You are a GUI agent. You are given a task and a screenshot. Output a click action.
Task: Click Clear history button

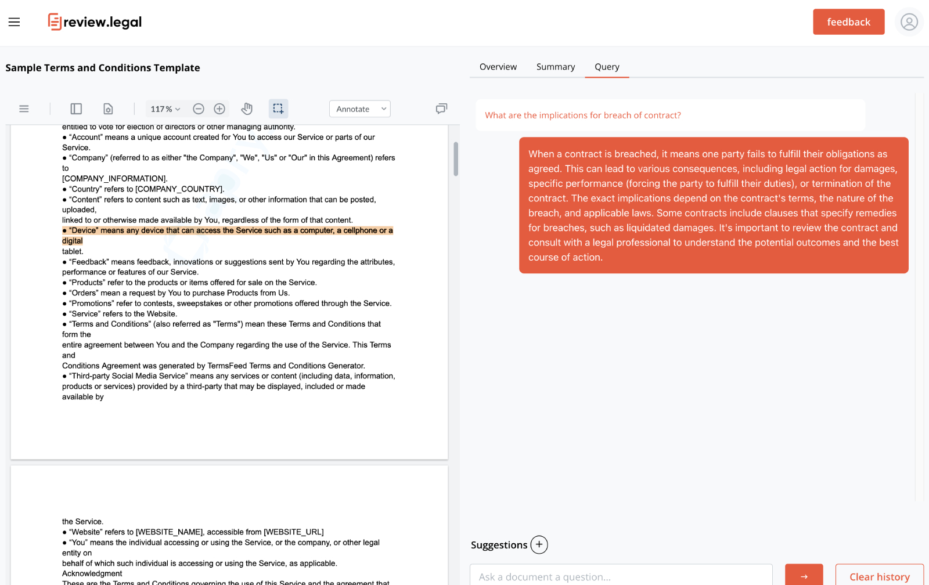[879, 576]
